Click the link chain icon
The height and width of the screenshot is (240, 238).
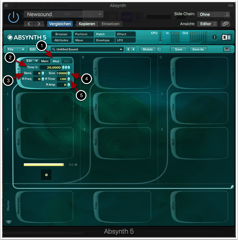[x=225, y=24]
